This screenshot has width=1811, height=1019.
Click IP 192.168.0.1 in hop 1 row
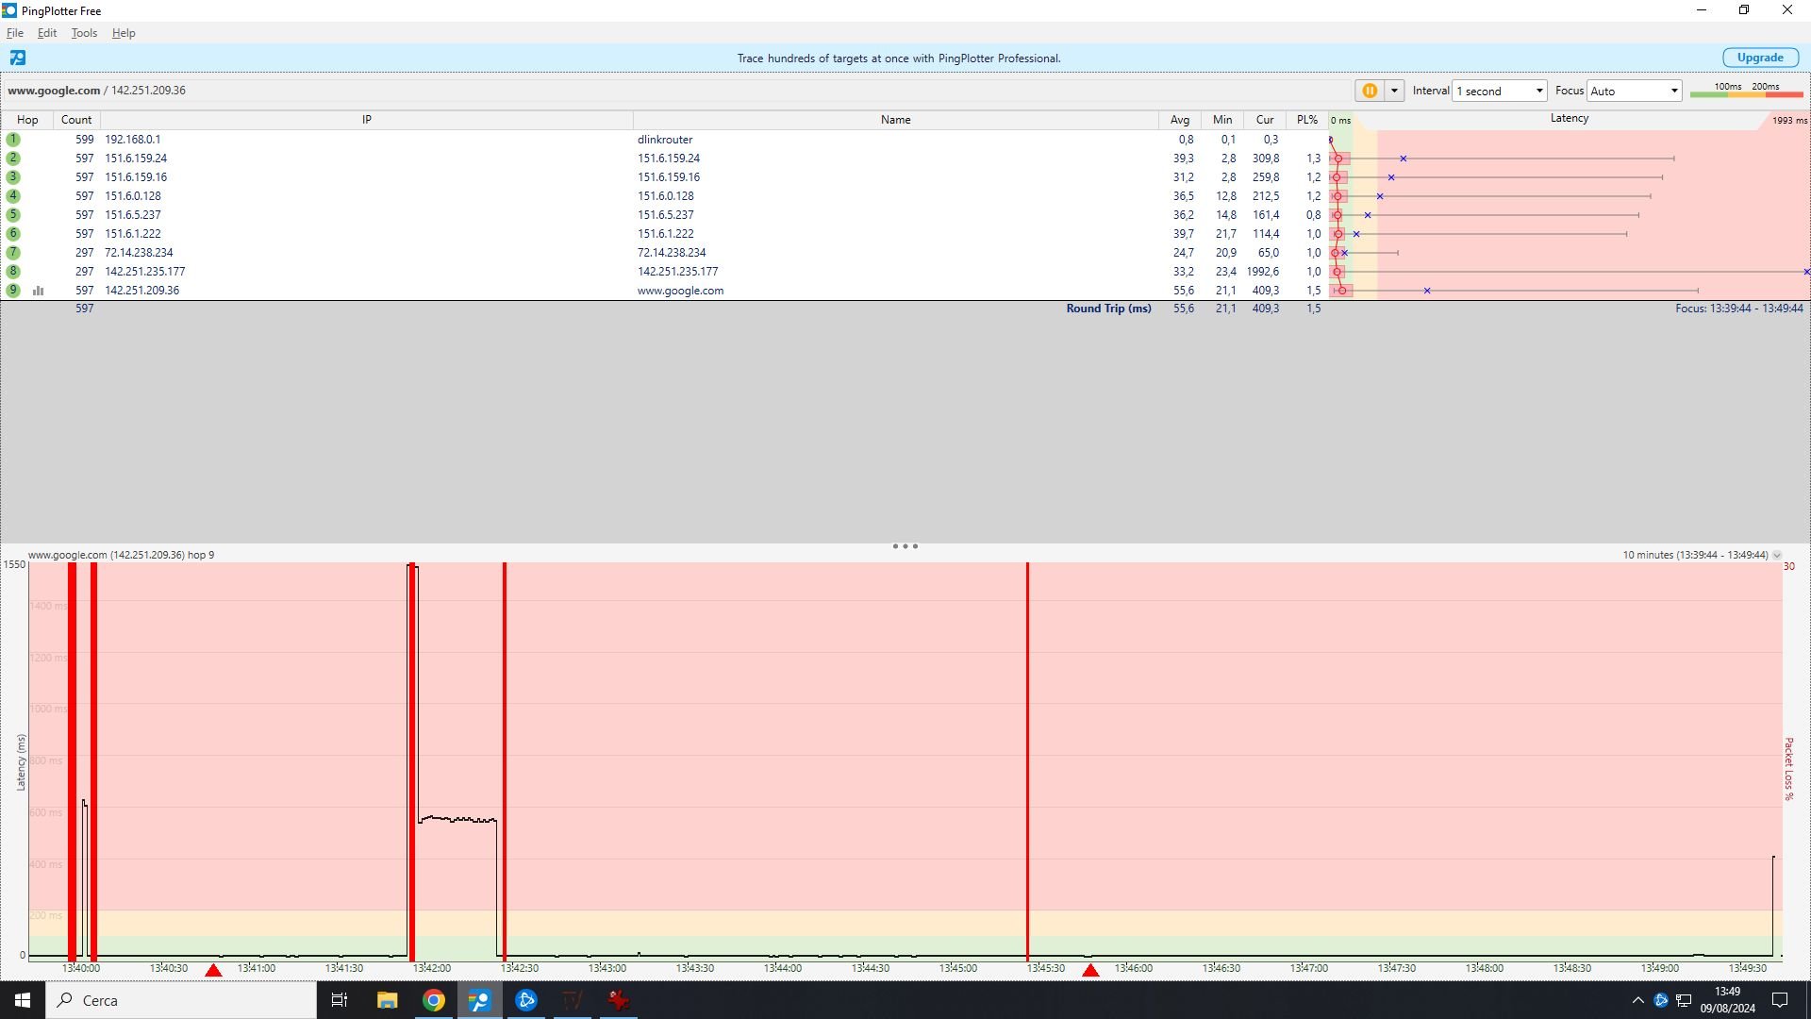tap(133, 140)
